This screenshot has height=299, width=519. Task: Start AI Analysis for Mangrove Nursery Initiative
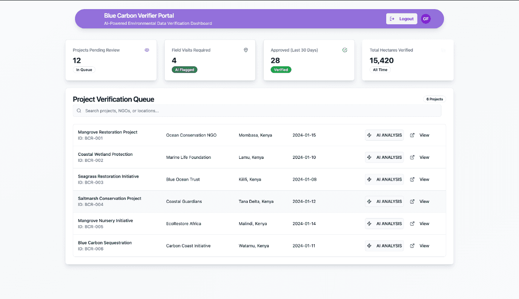point(384,224)
